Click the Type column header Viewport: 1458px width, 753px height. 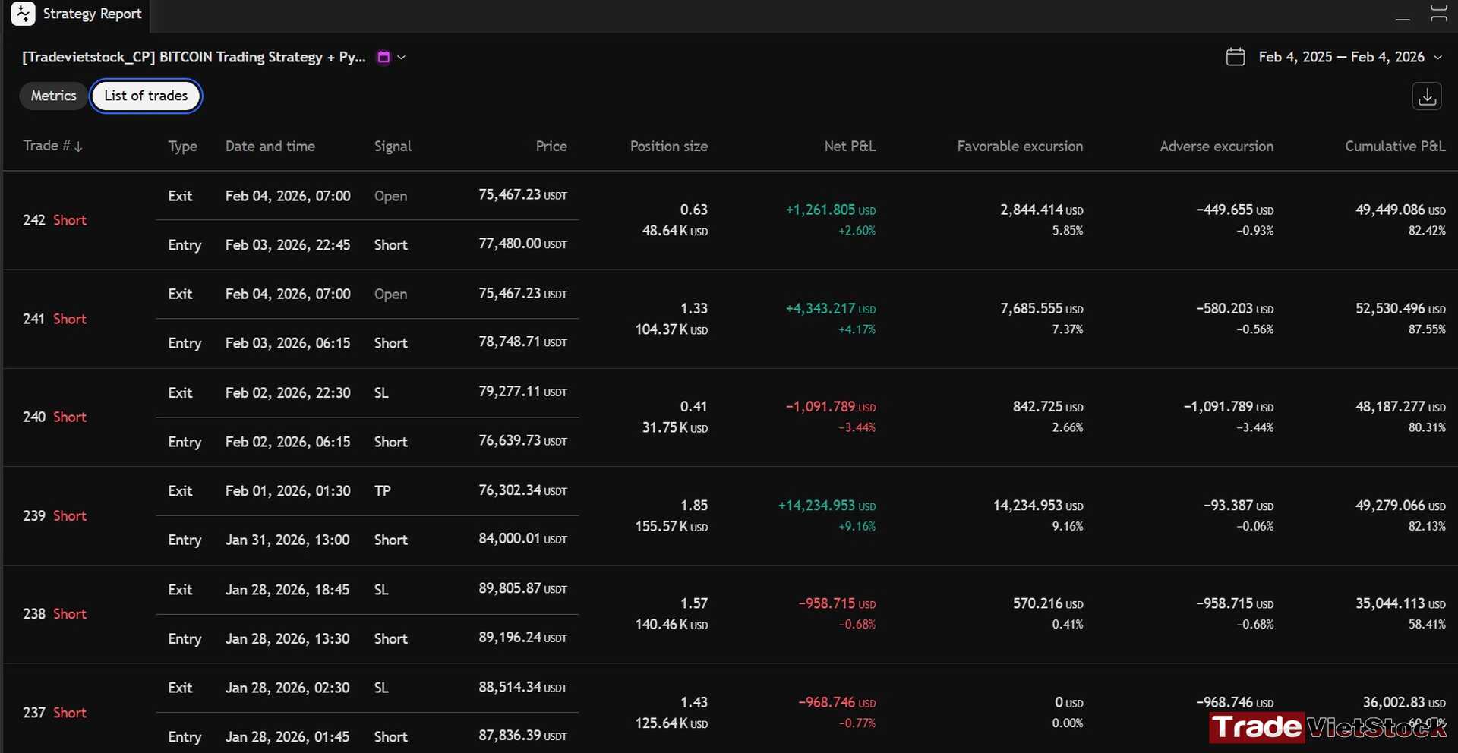[x=182, y=147]
